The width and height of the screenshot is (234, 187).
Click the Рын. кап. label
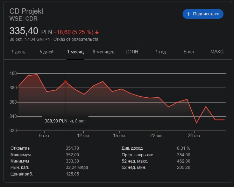point(20,167)
